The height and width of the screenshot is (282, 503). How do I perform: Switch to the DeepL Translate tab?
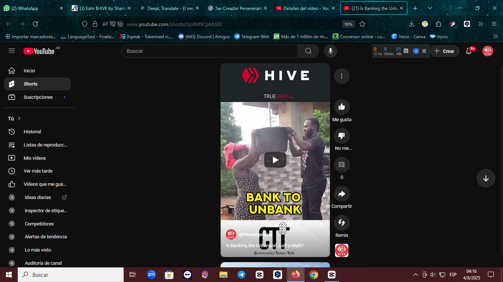[169, 8]
